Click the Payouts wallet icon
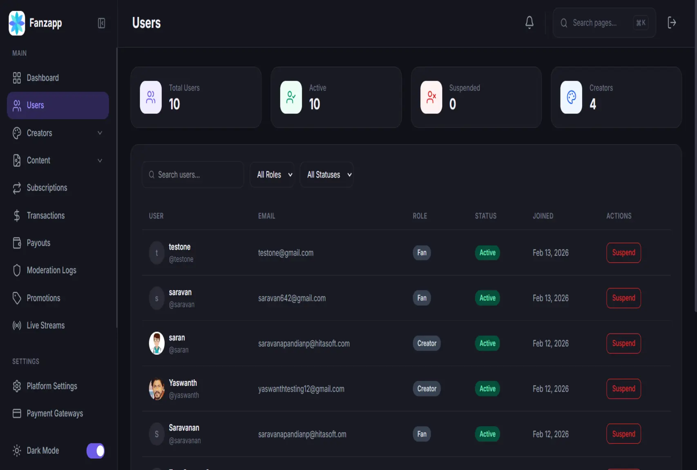The width and height of the screenshot is (697, 470). tap(17, 243)
